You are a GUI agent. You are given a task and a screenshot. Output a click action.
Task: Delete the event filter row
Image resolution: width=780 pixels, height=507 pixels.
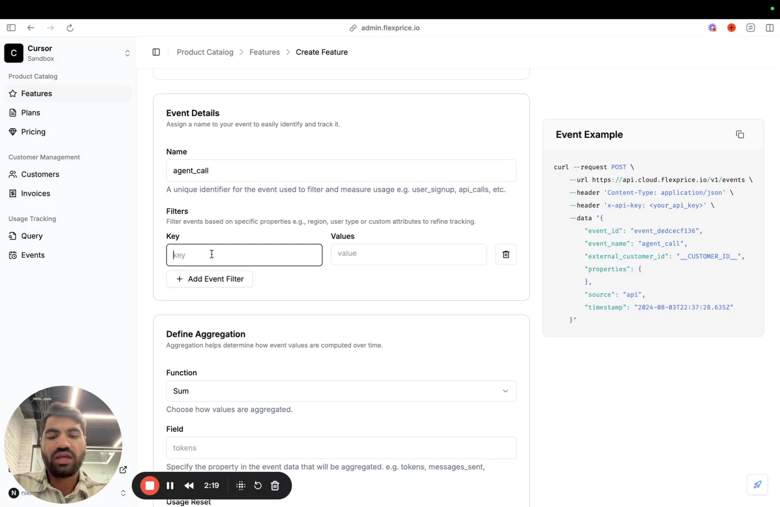(x=506, y=254)
